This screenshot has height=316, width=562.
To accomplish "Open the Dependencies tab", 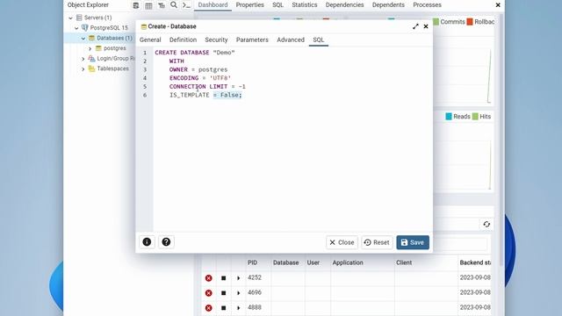I will tap(344, 5).
